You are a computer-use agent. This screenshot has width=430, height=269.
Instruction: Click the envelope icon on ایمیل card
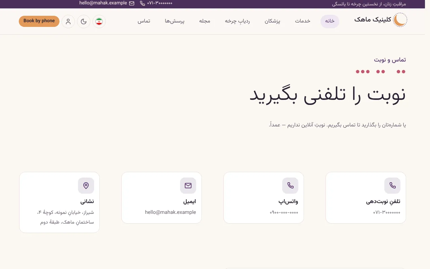coord(188,186)
